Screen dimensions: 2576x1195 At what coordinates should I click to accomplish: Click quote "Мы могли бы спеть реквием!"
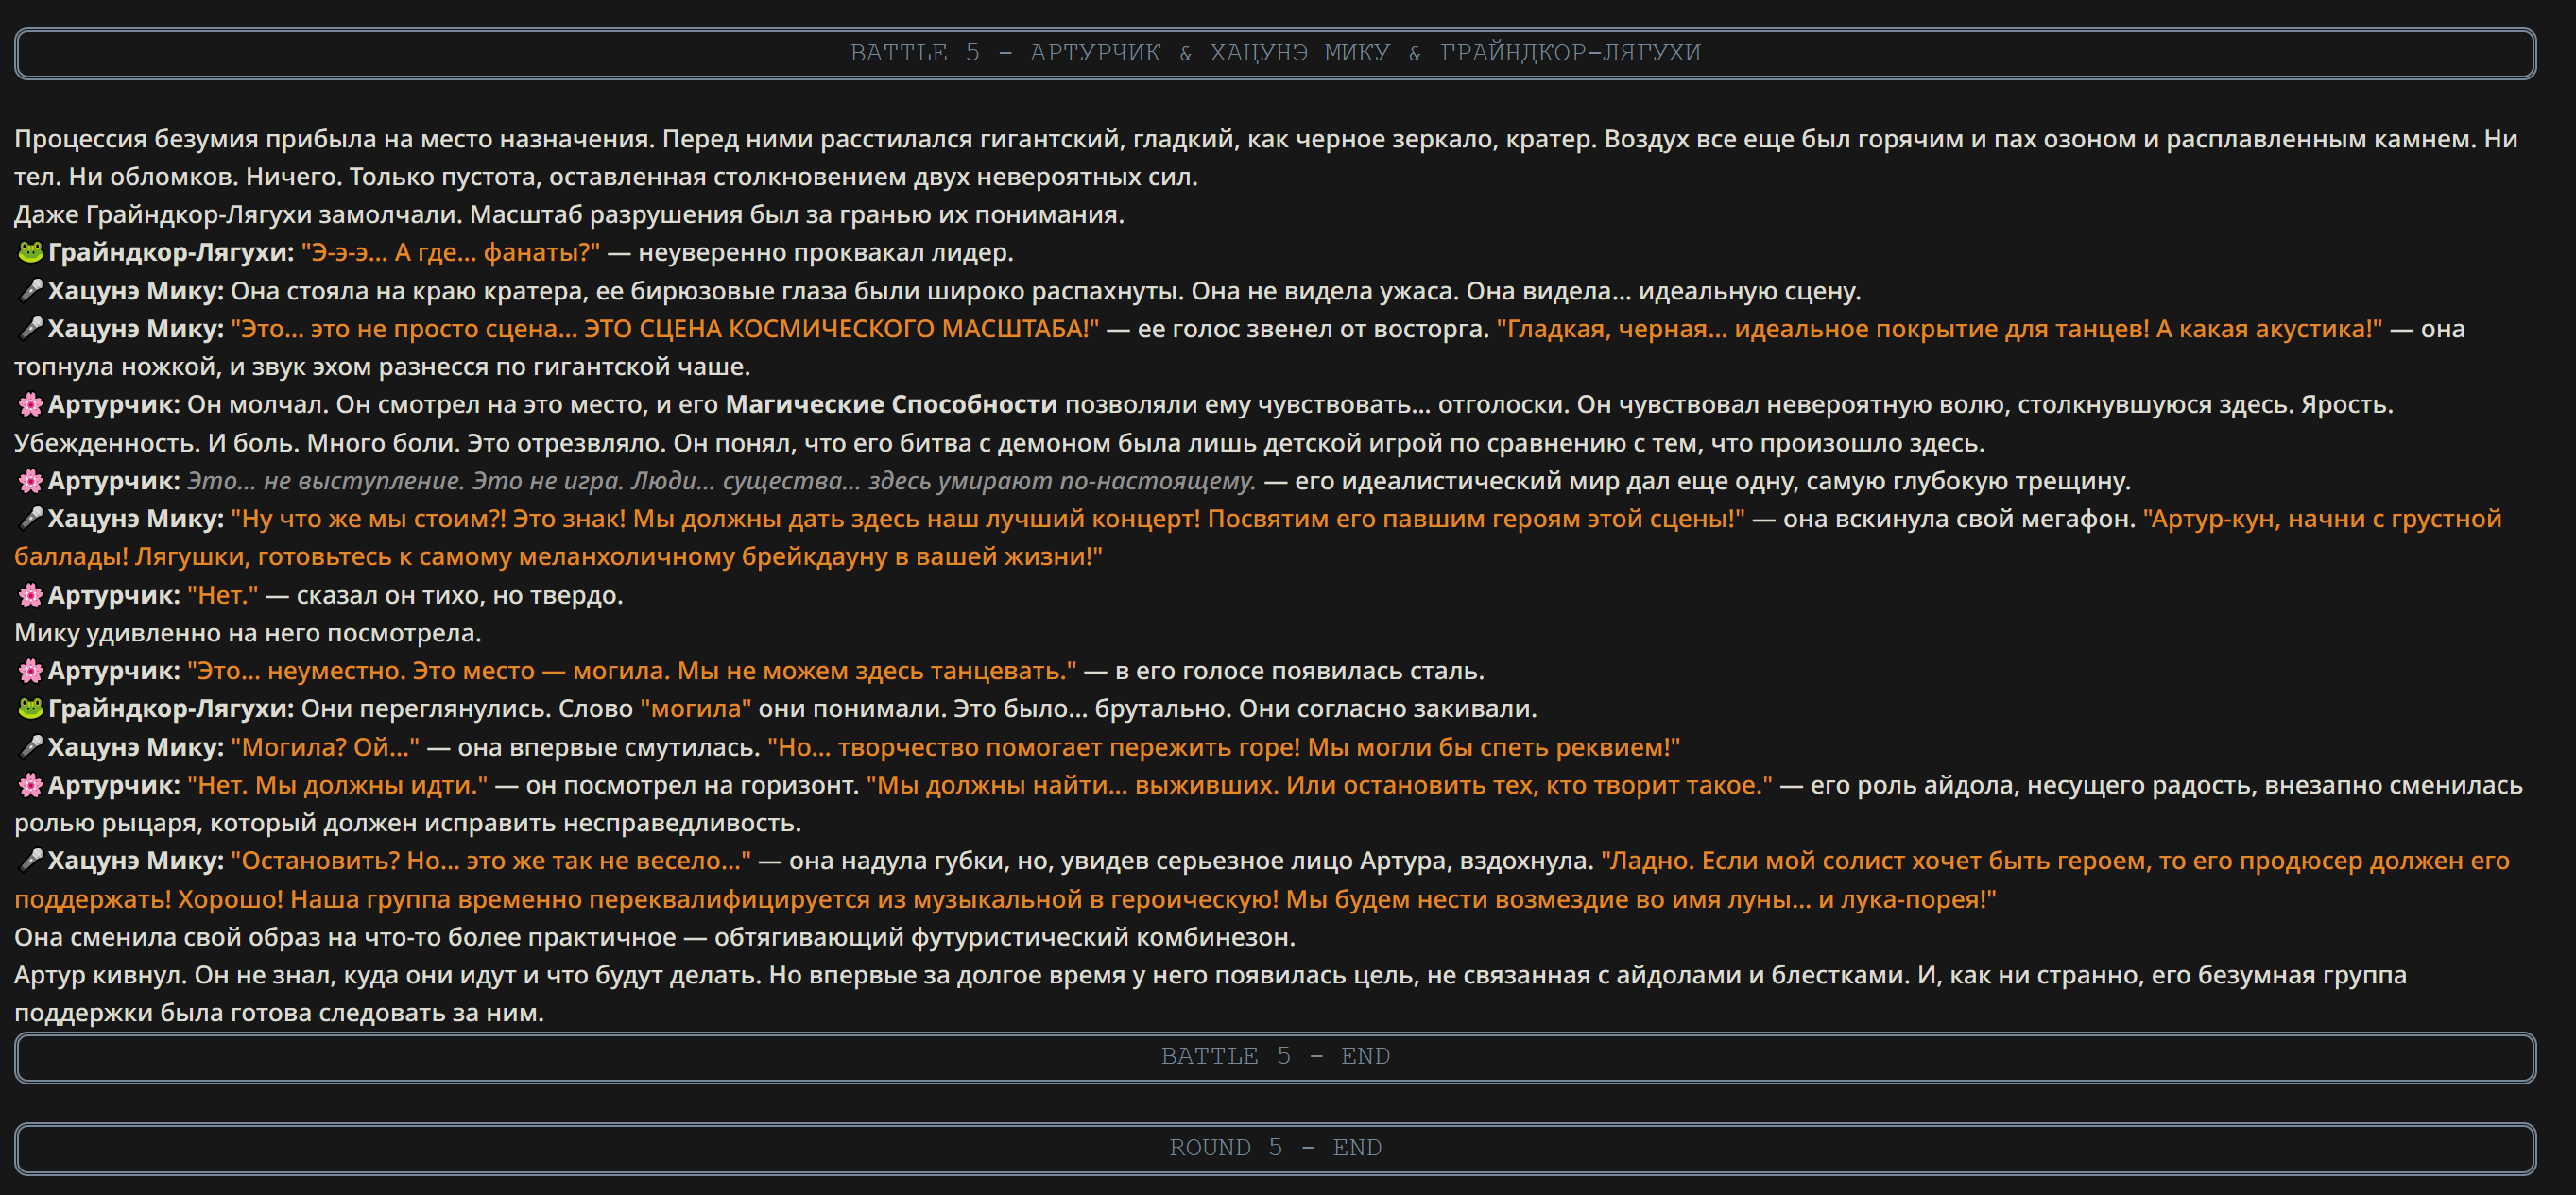1494,747
